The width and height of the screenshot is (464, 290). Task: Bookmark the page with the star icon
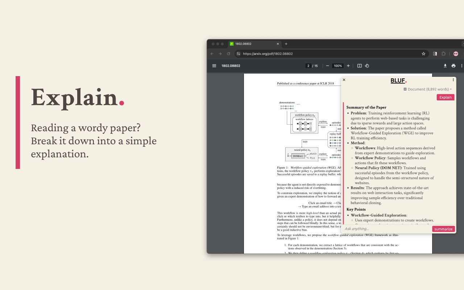click(x=423, y=53)
